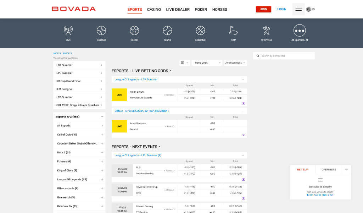The width and height of the screenshot is (363, 213).
Task: Collapse Esports Next Events section
Action: click(x=159, y=147)
